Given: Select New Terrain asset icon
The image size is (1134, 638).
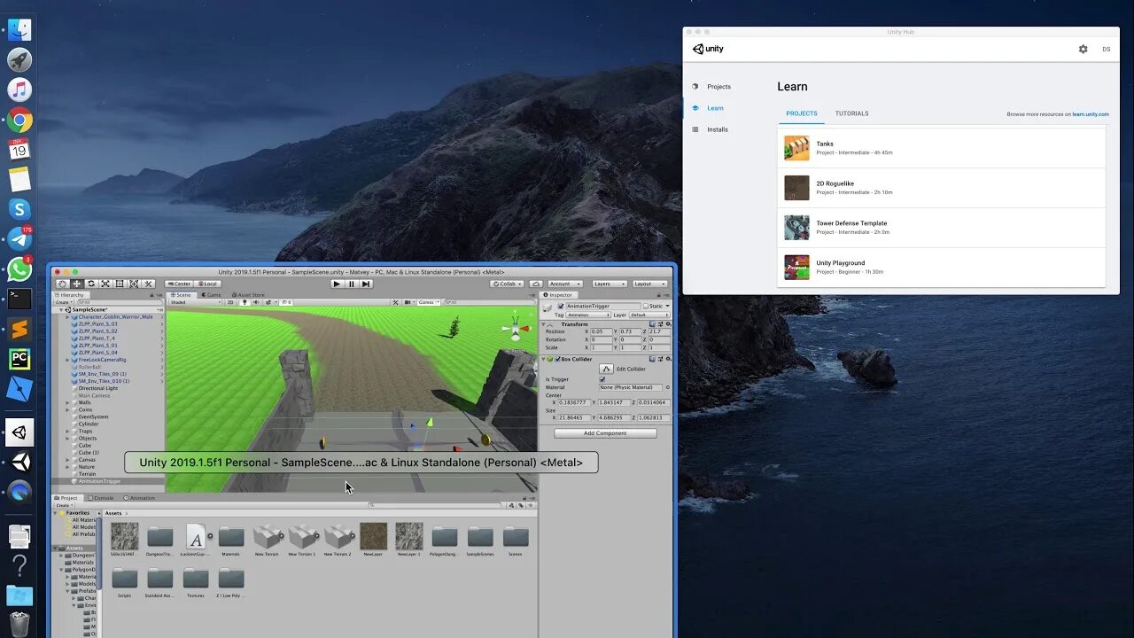Looking at the screenshot, I should coord(267,536).
